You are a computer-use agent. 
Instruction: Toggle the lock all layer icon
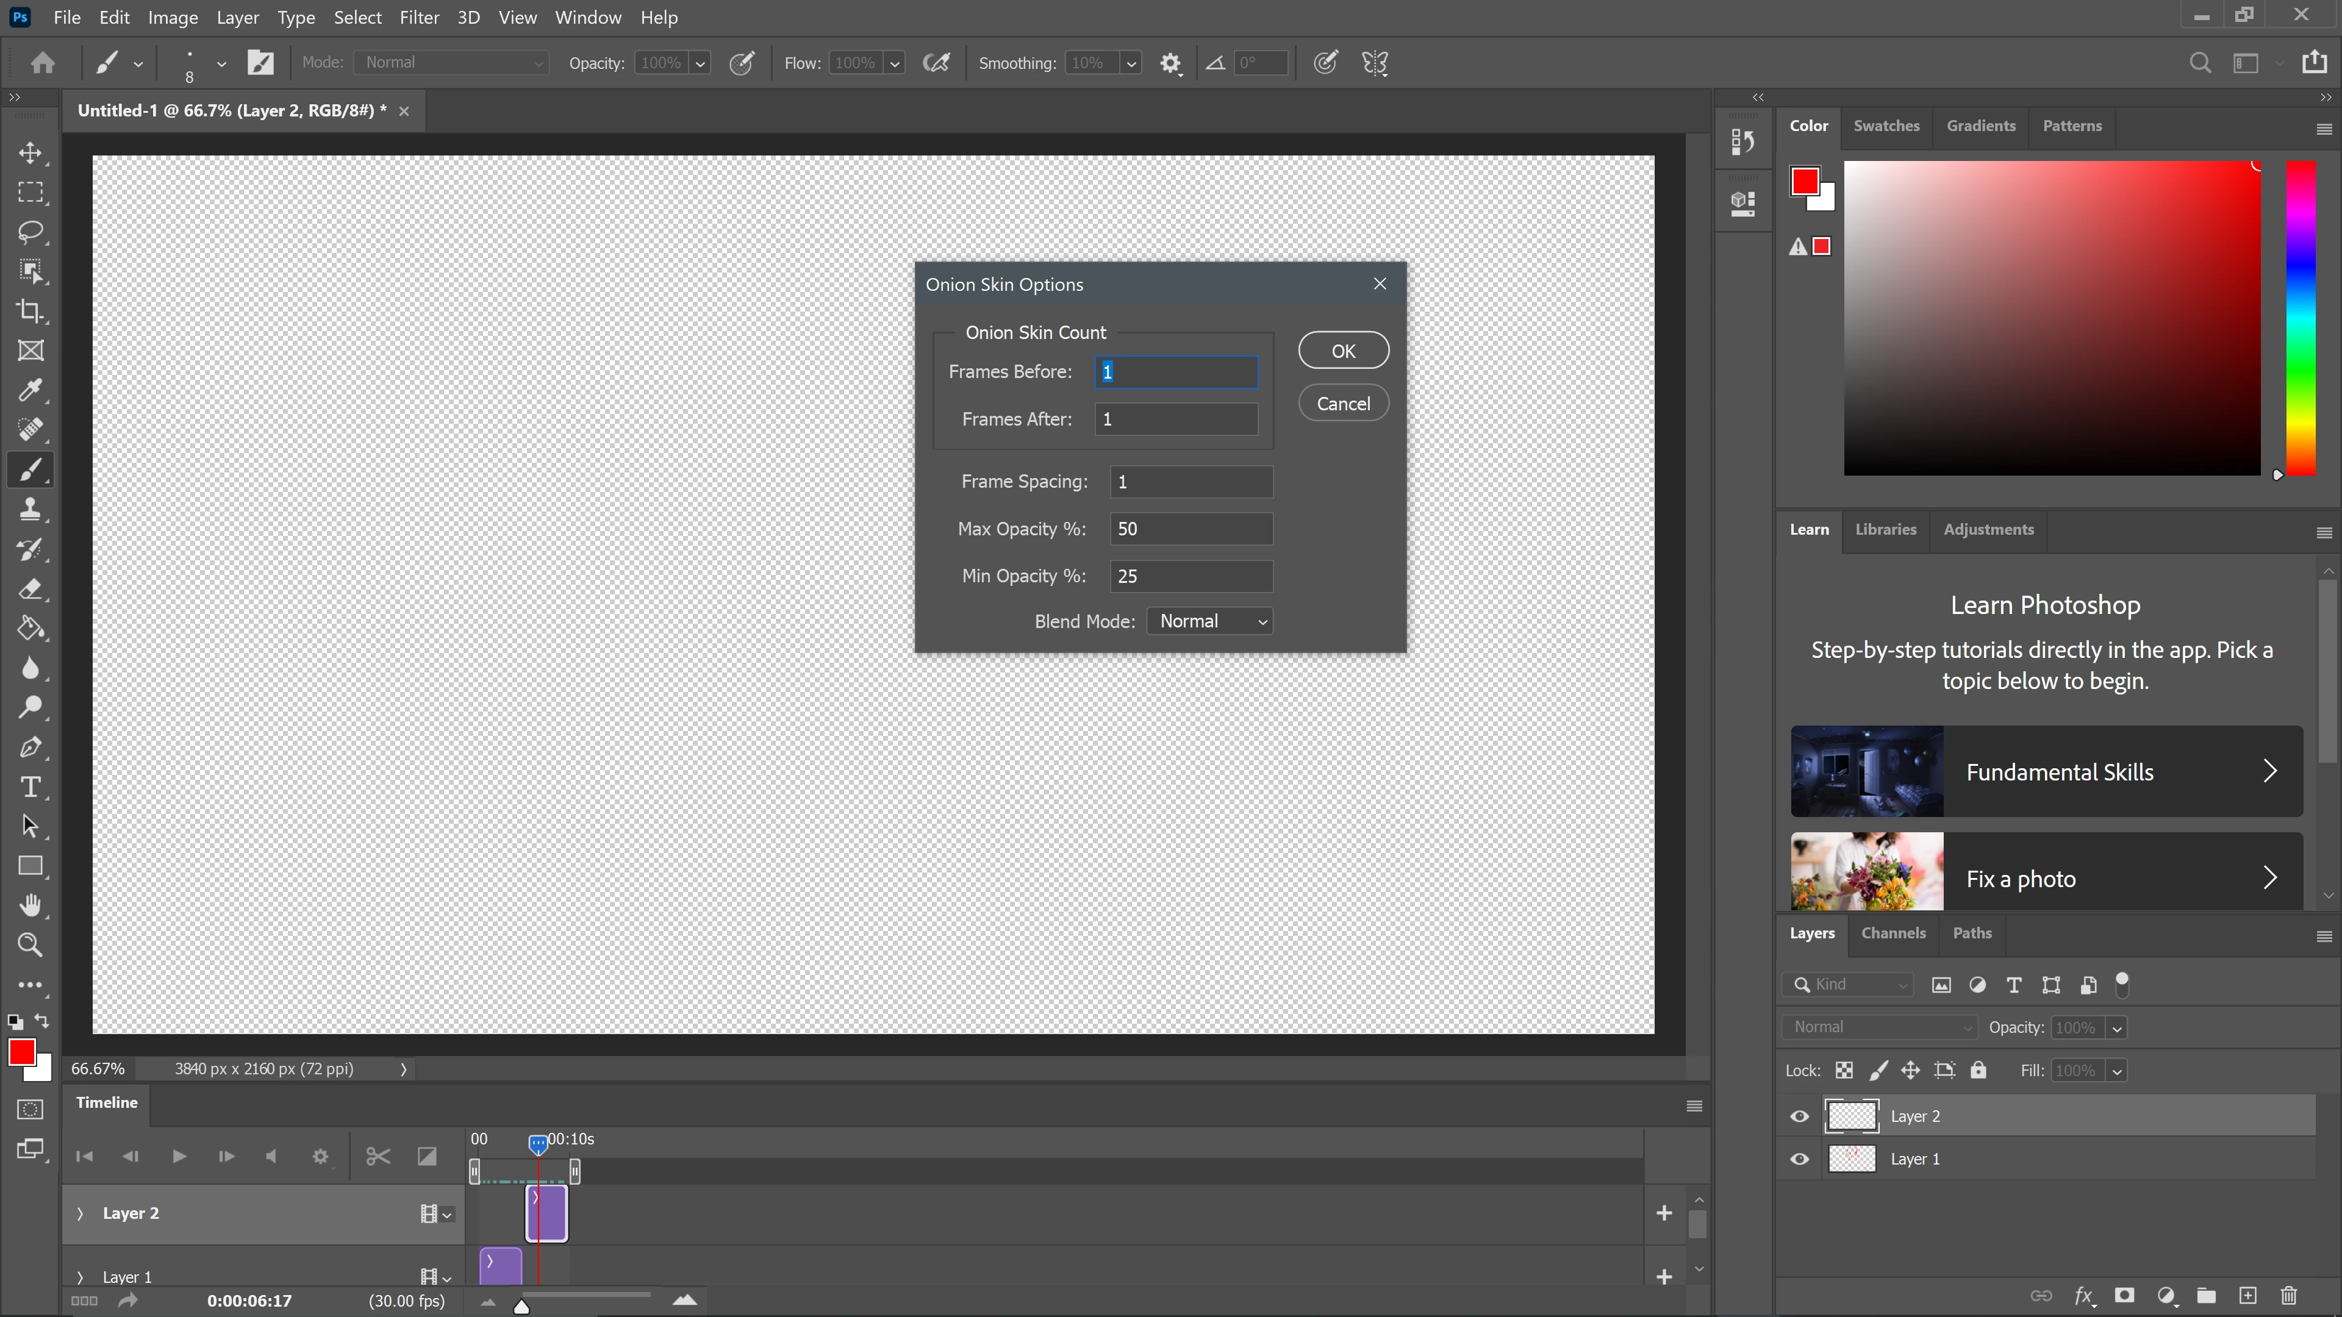tap(1979, 1070)
